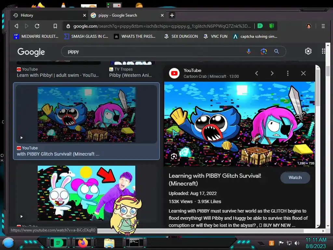333x250 pixels.
Task: Close the History tab
Action: click(x=84, y=15)
